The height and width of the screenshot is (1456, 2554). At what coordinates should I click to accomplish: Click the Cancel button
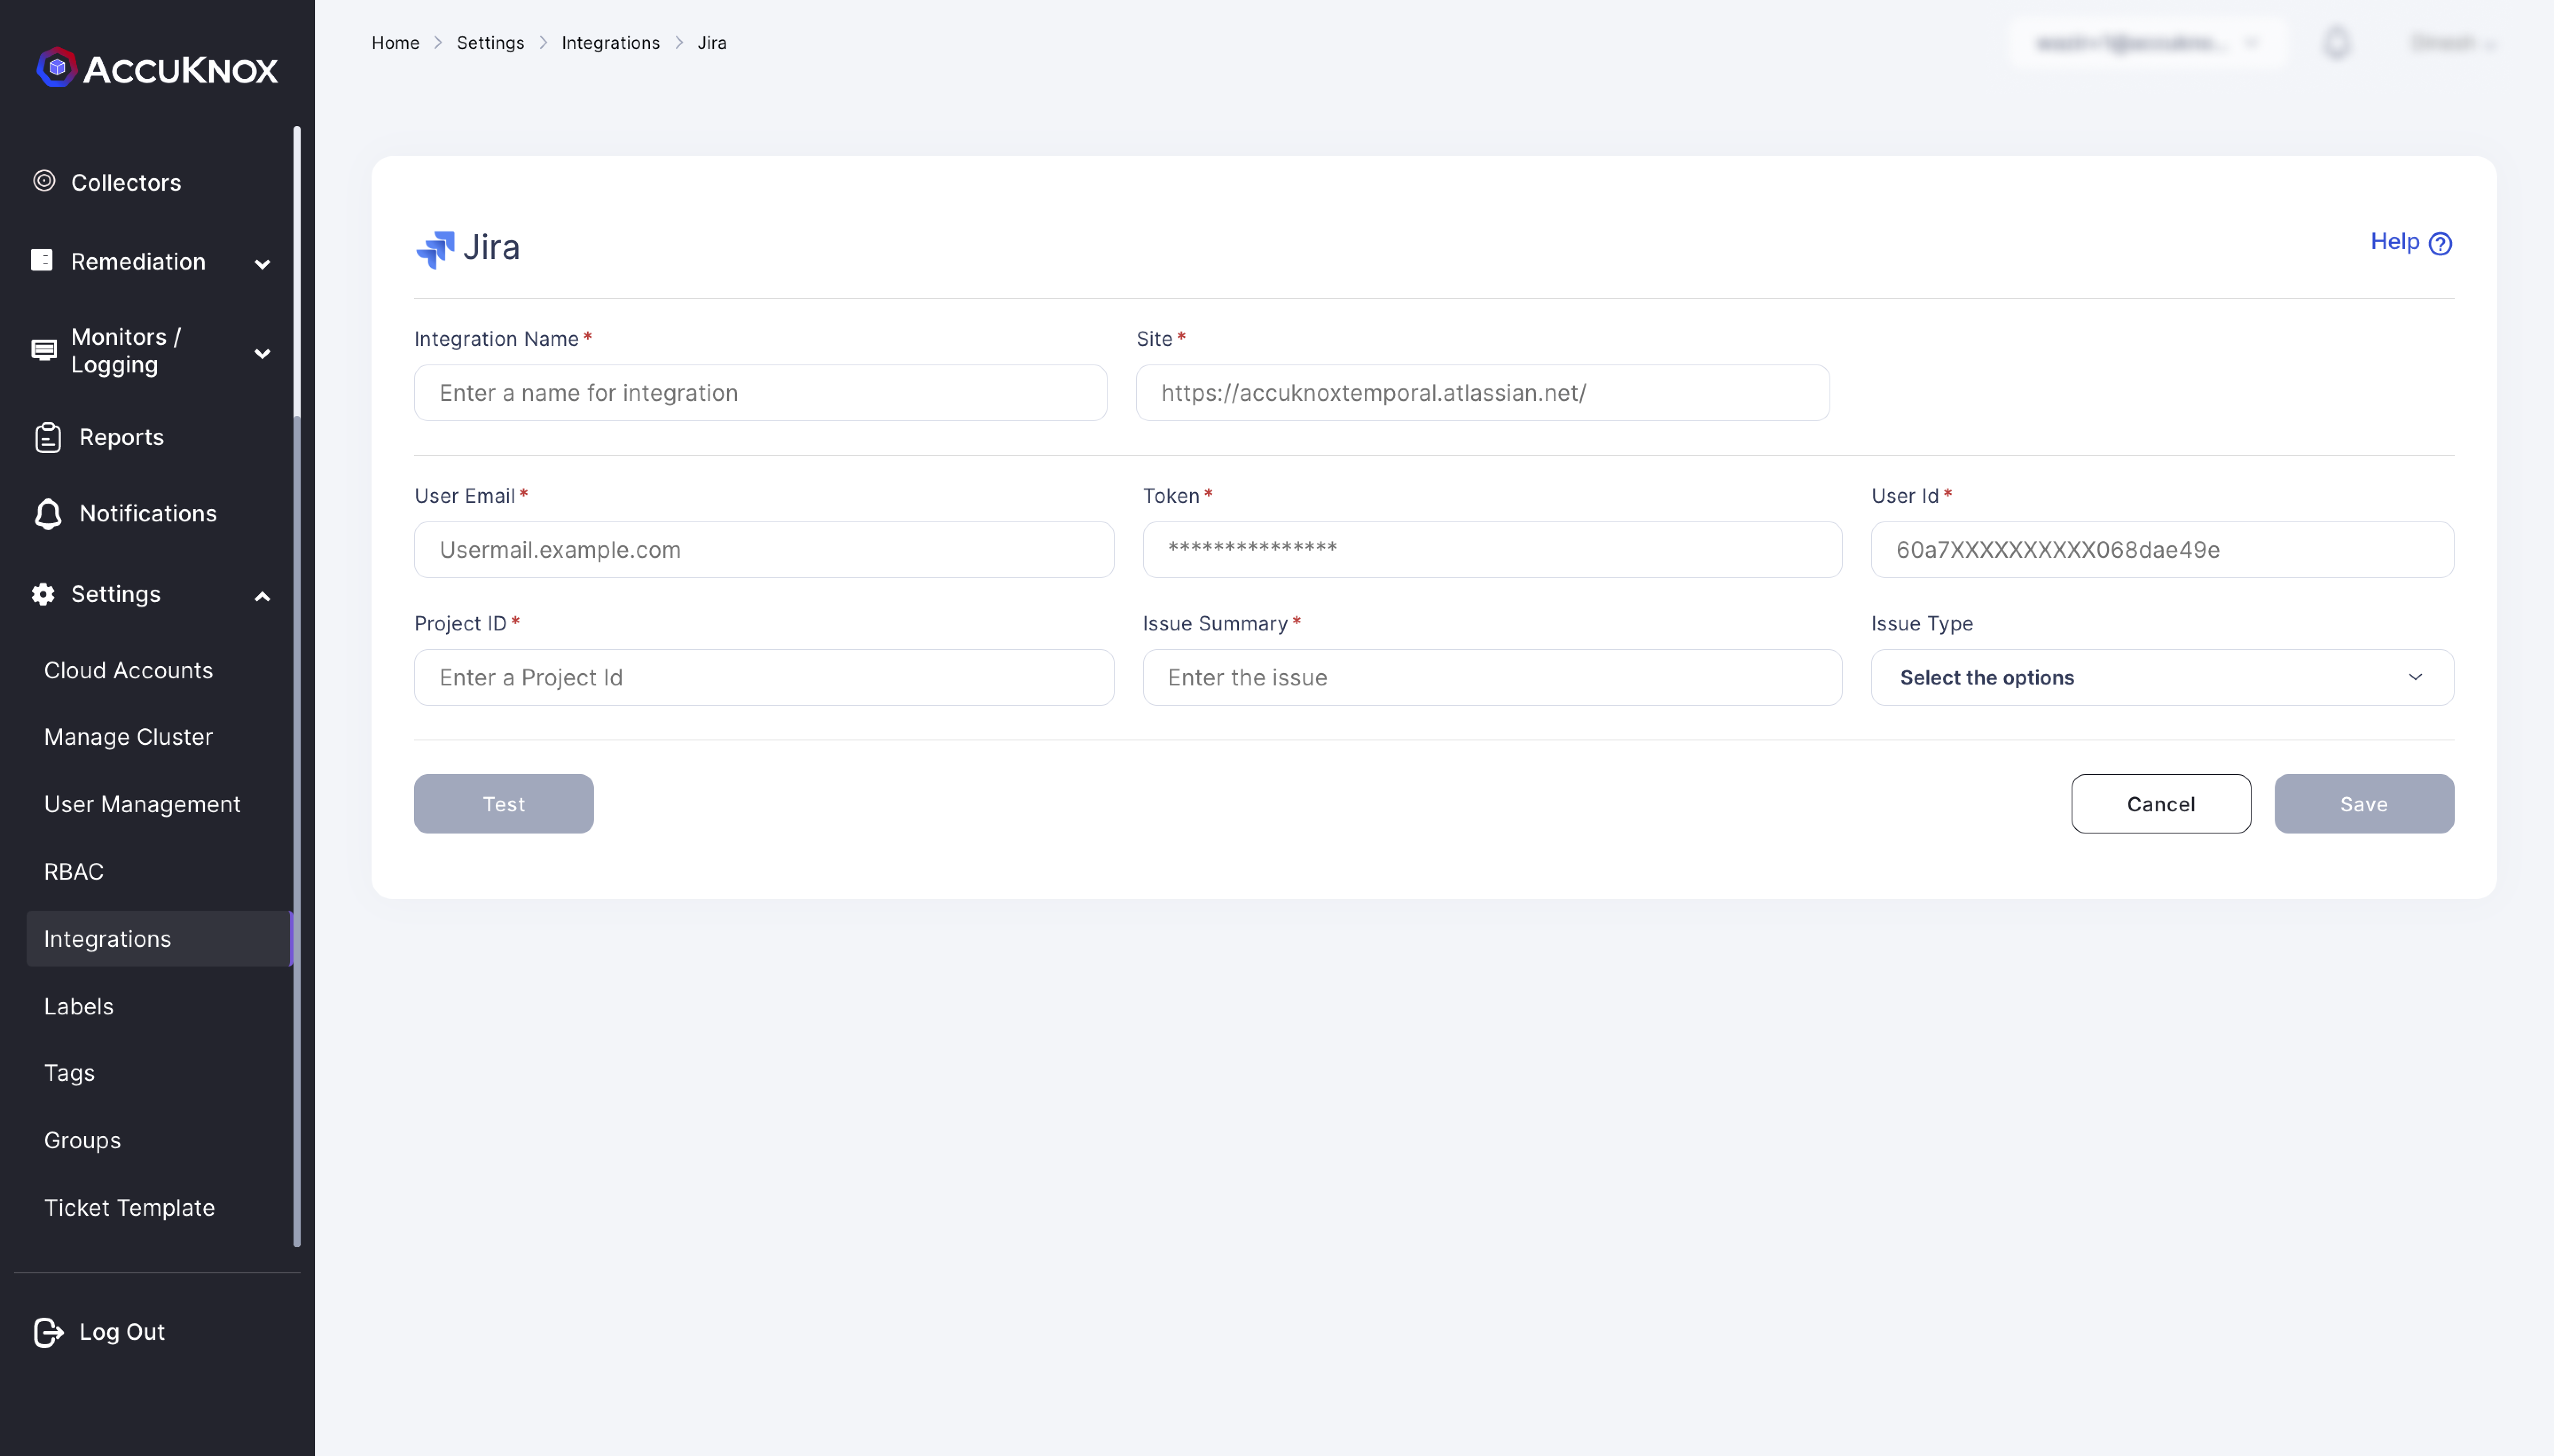(2161, 803)
